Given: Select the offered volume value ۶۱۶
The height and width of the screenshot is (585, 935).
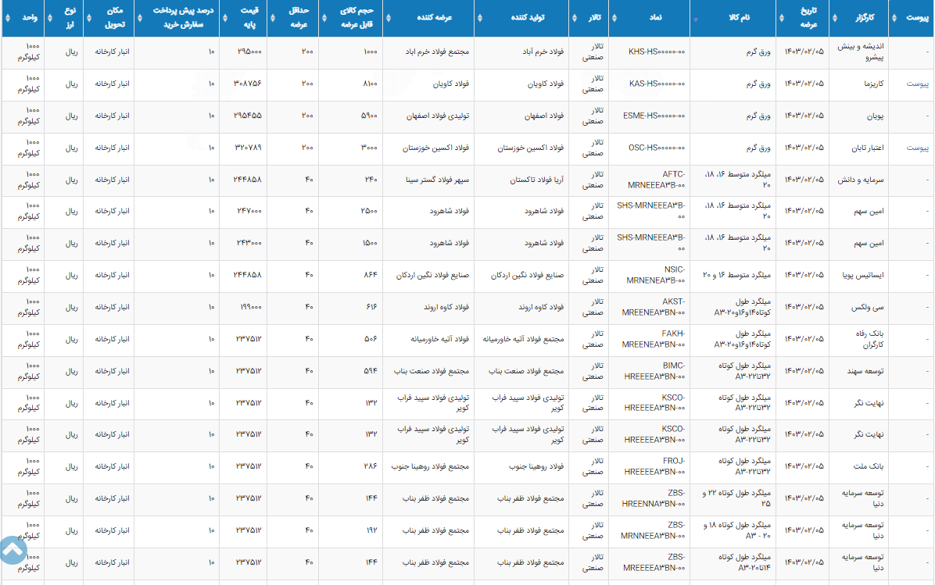Looking at the screenshot, I should tap(371, 308).
